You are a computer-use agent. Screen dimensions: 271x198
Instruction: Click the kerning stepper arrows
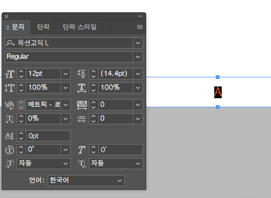pyautogui.click(x=21, y=105)
